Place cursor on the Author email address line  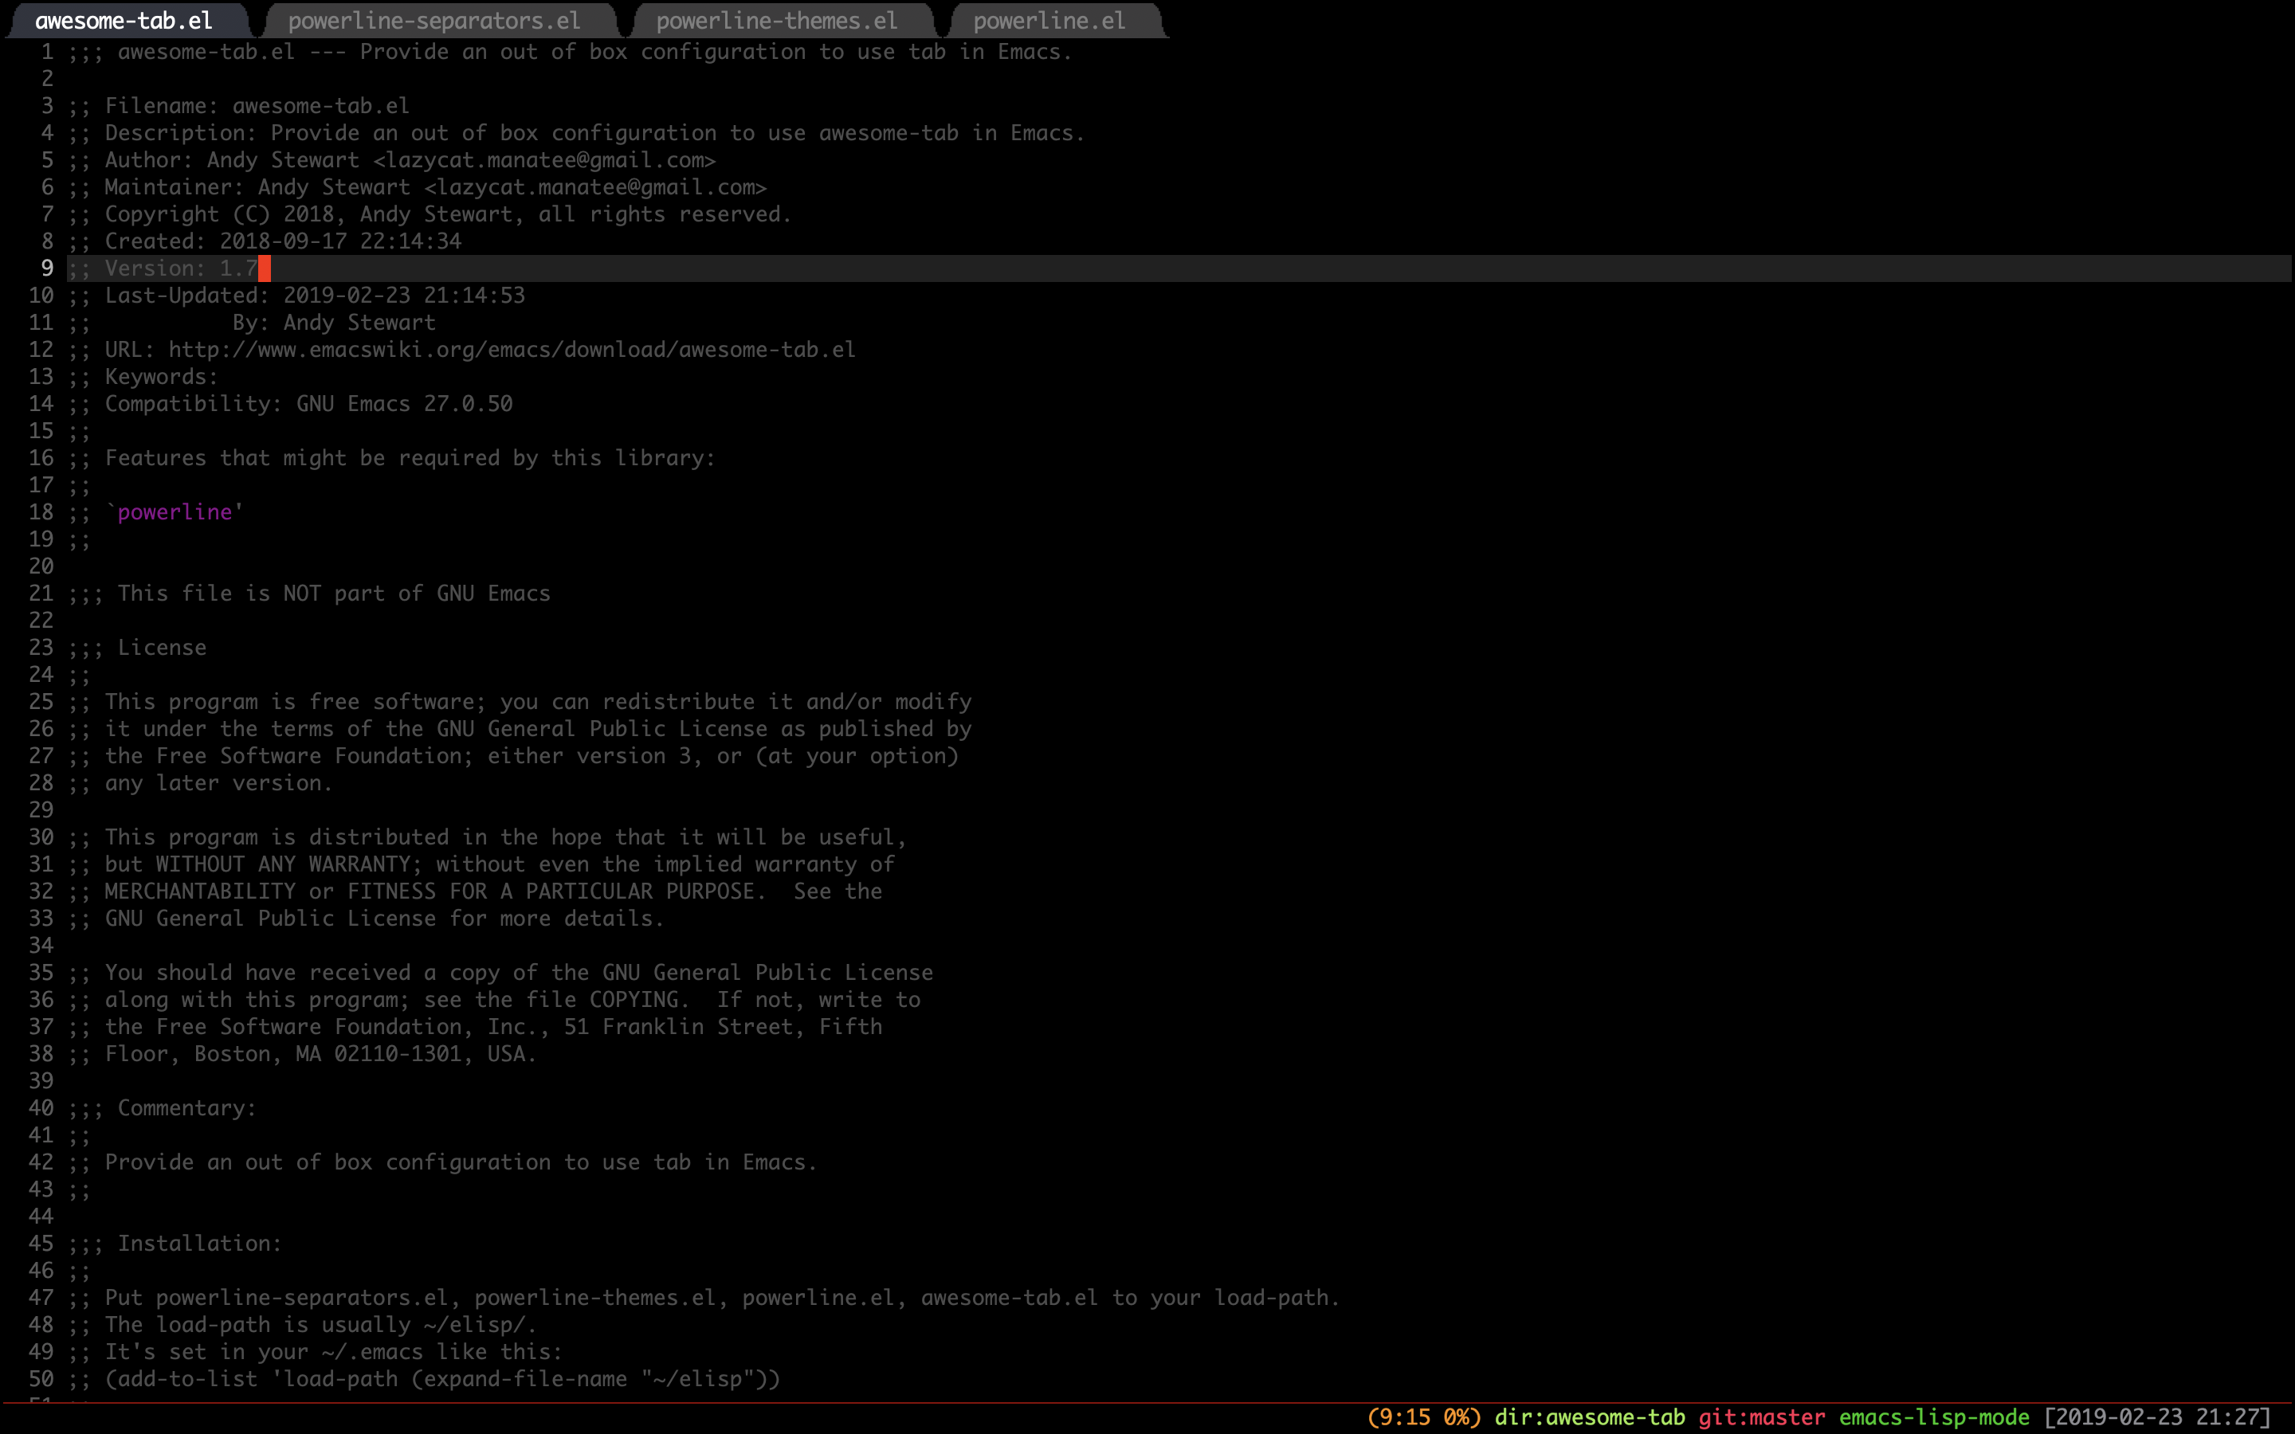(543, 160)
